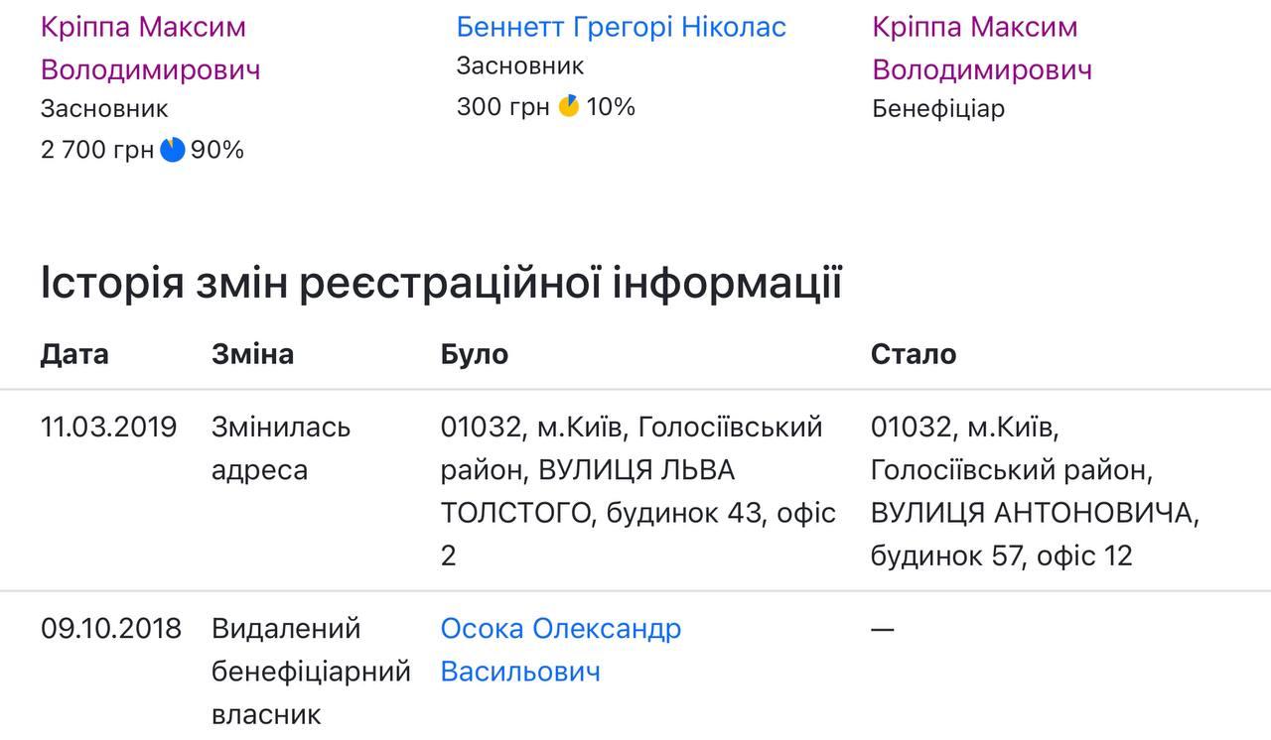
Task: Click old address ВУЛИЦЯ ЛЬВА ТОЛСТОГО text
Action: (588, 491)
